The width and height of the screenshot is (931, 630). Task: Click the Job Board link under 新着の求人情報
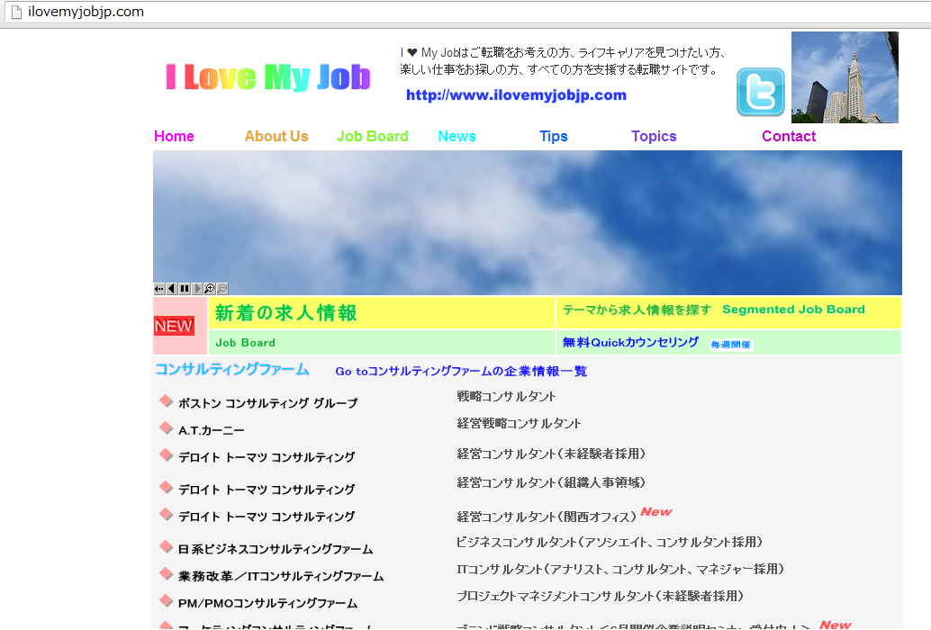point(245,342)
